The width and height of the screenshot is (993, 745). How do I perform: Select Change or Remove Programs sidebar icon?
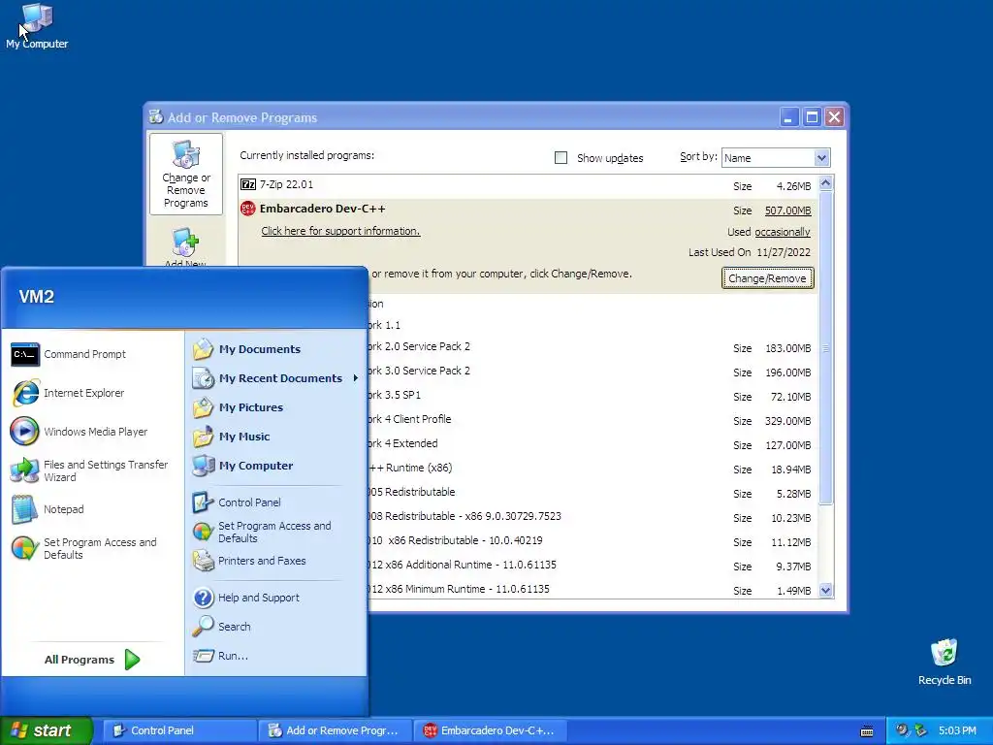[185, 175]
